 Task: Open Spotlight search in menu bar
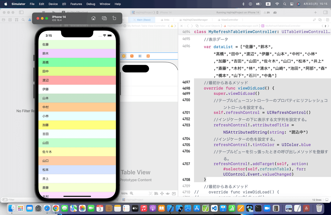click(x=285, y=4)
